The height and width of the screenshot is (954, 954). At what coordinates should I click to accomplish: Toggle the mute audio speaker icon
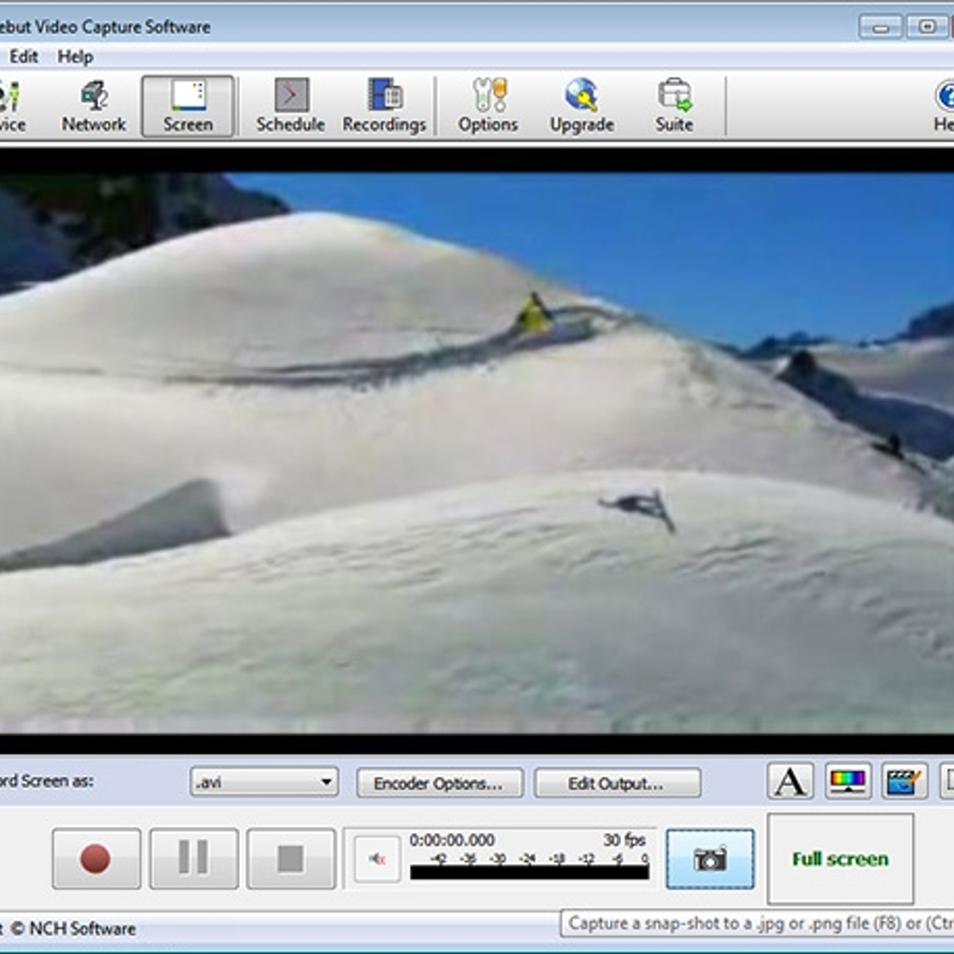377,859
